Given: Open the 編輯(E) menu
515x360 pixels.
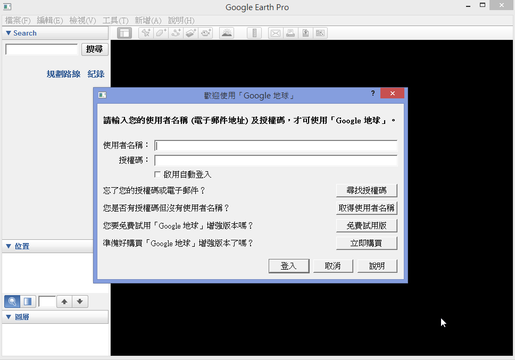Looking at the screenshot, I should point(50,21).
